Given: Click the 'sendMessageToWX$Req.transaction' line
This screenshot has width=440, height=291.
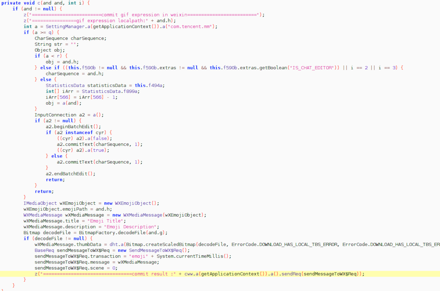Looking at the screenshot, I should pos(133,256).
